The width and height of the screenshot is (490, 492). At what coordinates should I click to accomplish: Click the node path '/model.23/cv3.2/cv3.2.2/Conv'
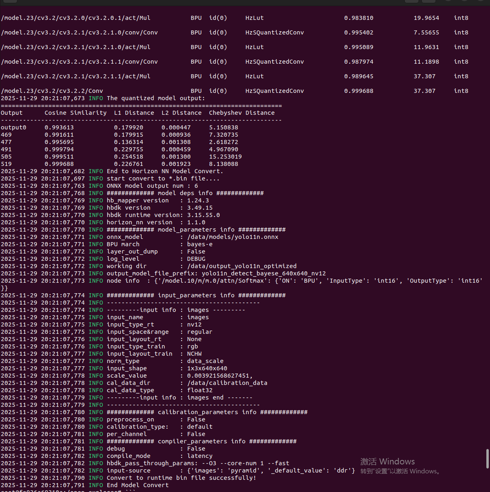click(x=52, y=91)
